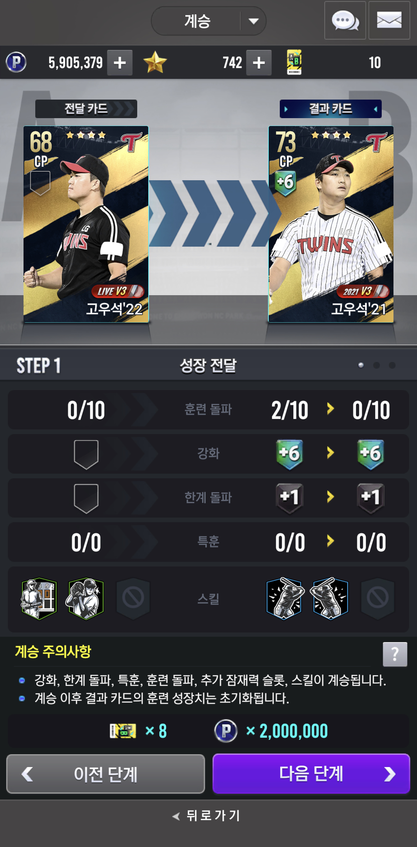Tap the locked third skill slot on right
The width and height of the screenshot is (417, 847).
[x=377, y=599]
